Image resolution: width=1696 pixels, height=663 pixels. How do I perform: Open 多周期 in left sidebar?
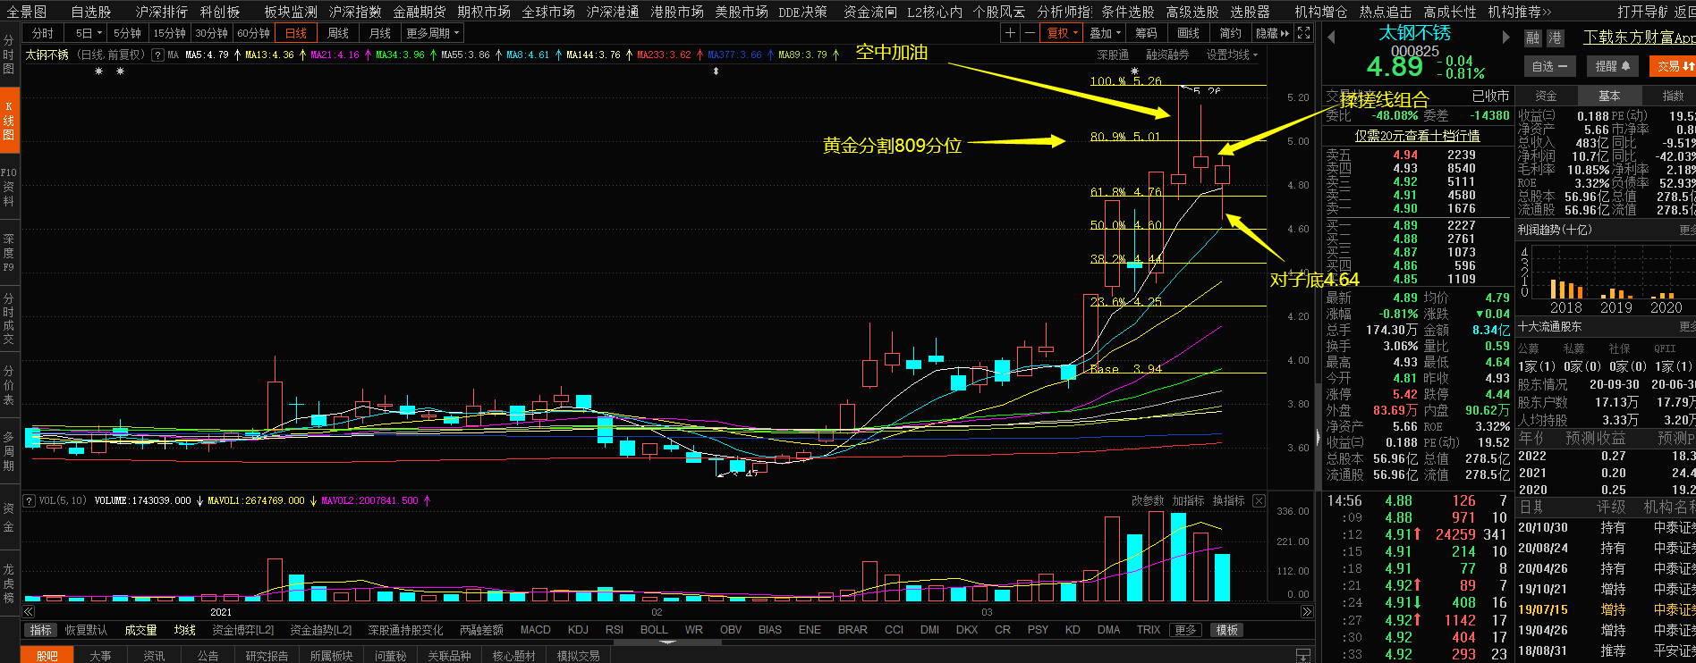point(9,450)
